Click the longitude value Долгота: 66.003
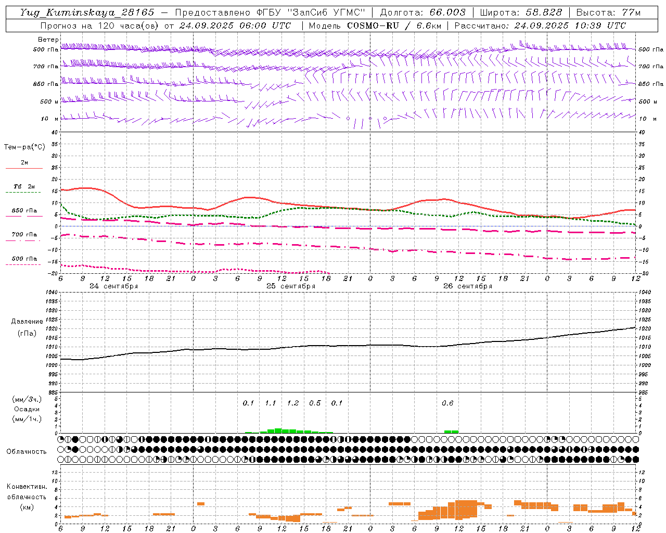The image size is (666, 533). coord(422,12)
